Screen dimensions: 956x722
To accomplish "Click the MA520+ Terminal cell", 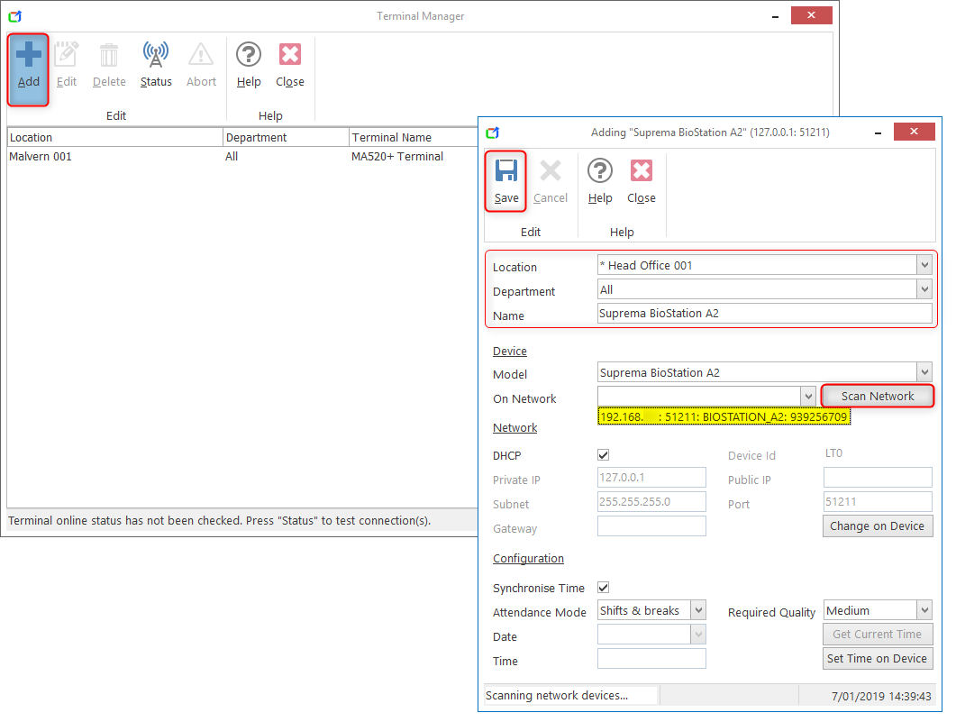I will point(397,157).
